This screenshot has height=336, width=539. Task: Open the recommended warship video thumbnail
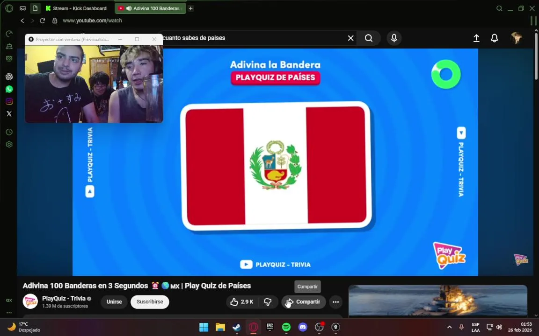click(437, 300)
